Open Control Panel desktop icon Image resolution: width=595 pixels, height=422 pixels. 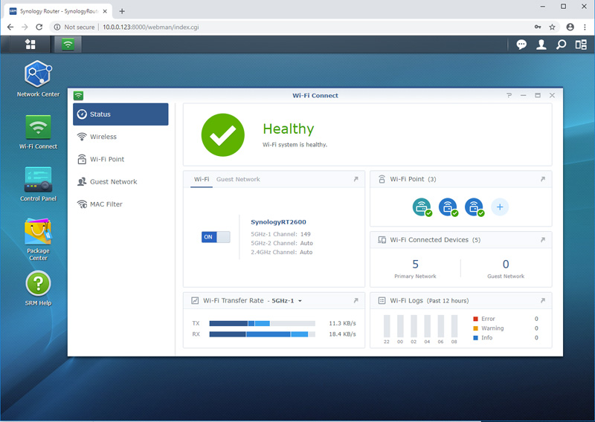[x=38, y=180]
